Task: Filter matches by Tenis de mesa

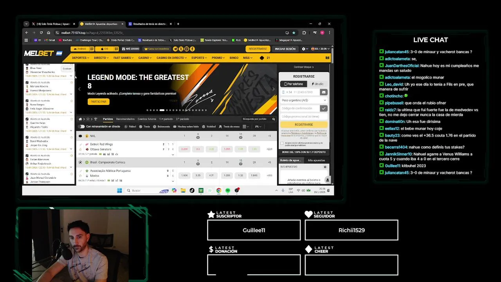Action: point(229,127)
